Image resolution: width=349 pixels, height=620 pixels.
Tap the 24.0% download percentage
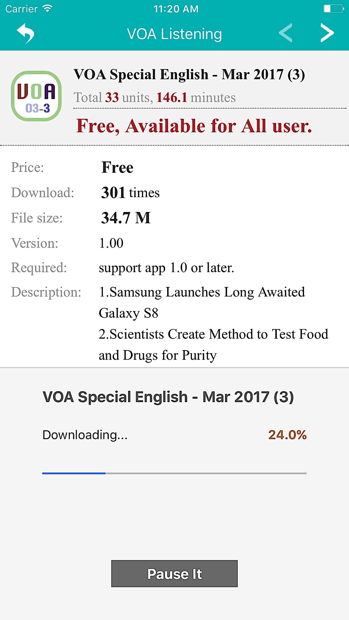click(x=287, y=435)
